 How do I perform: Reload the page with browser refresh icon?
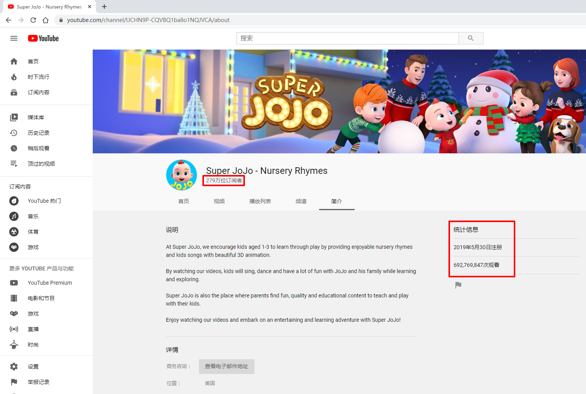(x=33, y=20)
